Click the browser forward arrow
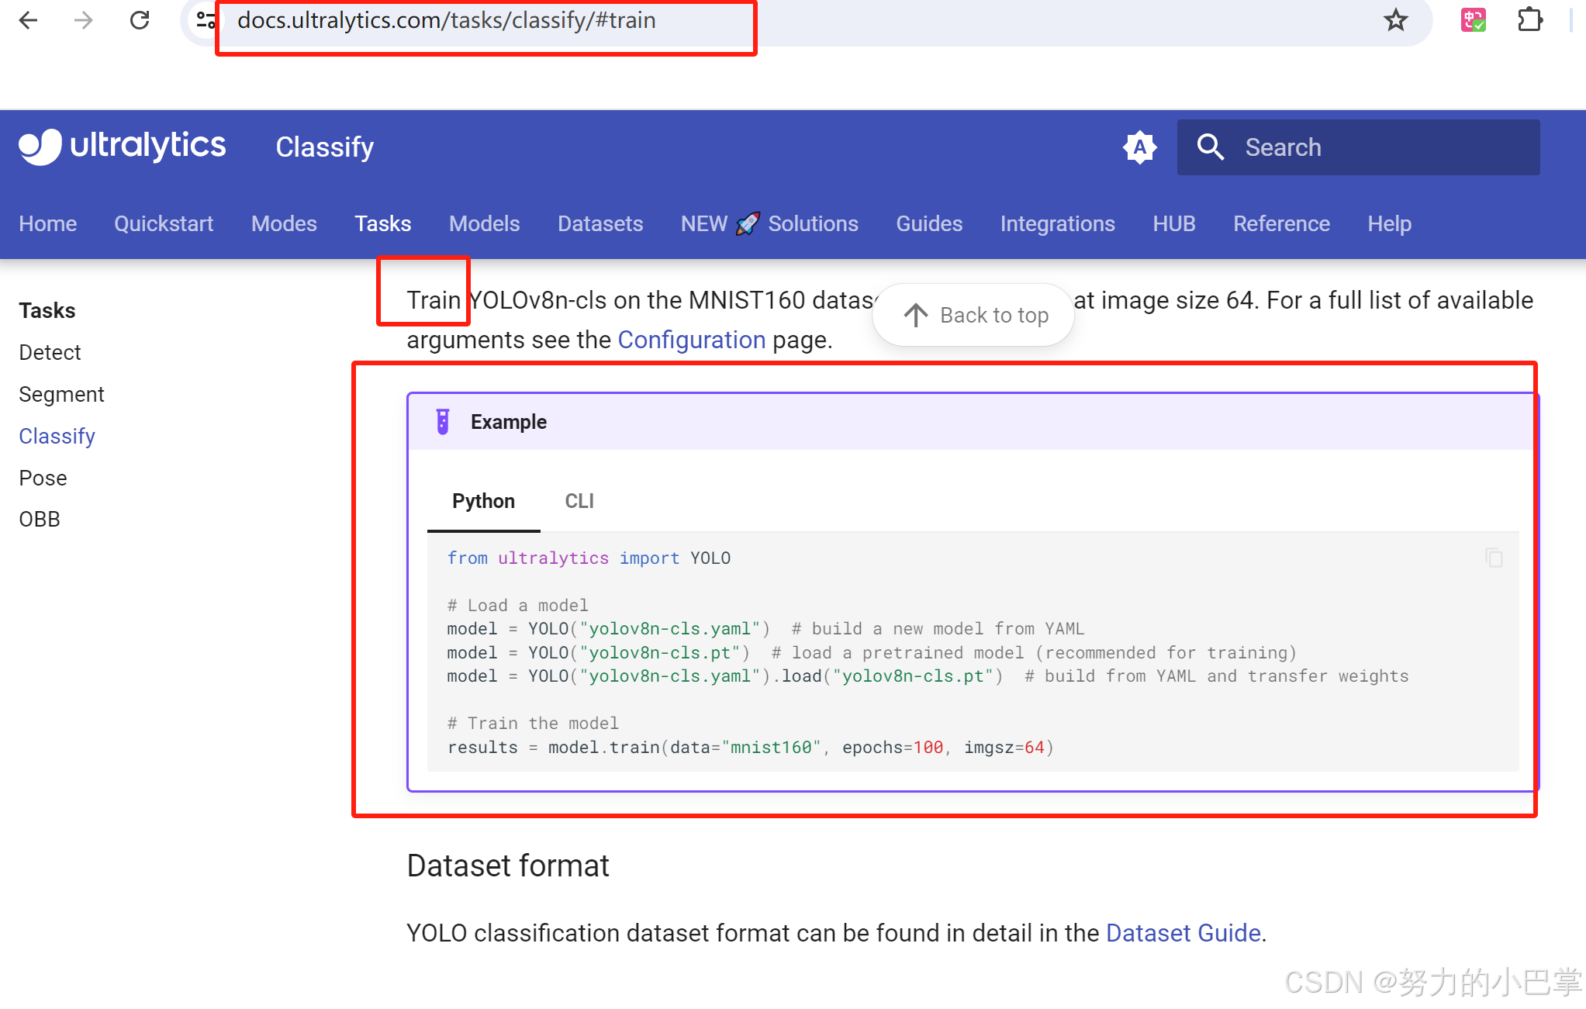This screenshot has width=1586, height=1009. [83, 20]
